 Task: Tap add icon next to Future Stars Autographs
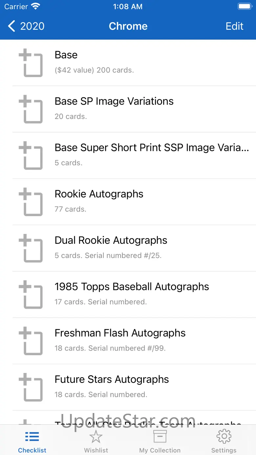pyautogui.click(x=31, y=387)
